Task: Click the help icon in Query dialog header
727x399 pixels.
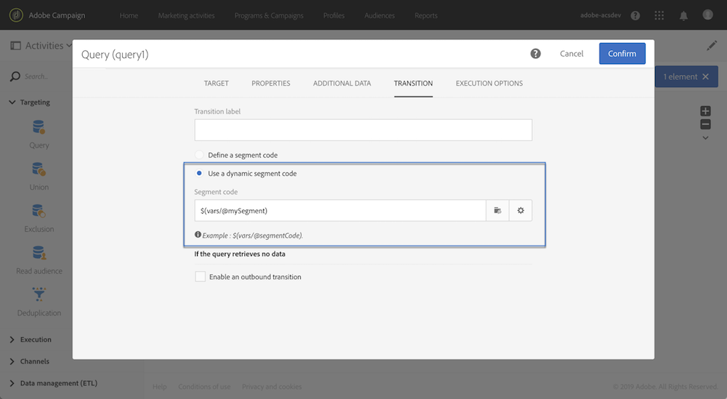Action: point(536,54)
